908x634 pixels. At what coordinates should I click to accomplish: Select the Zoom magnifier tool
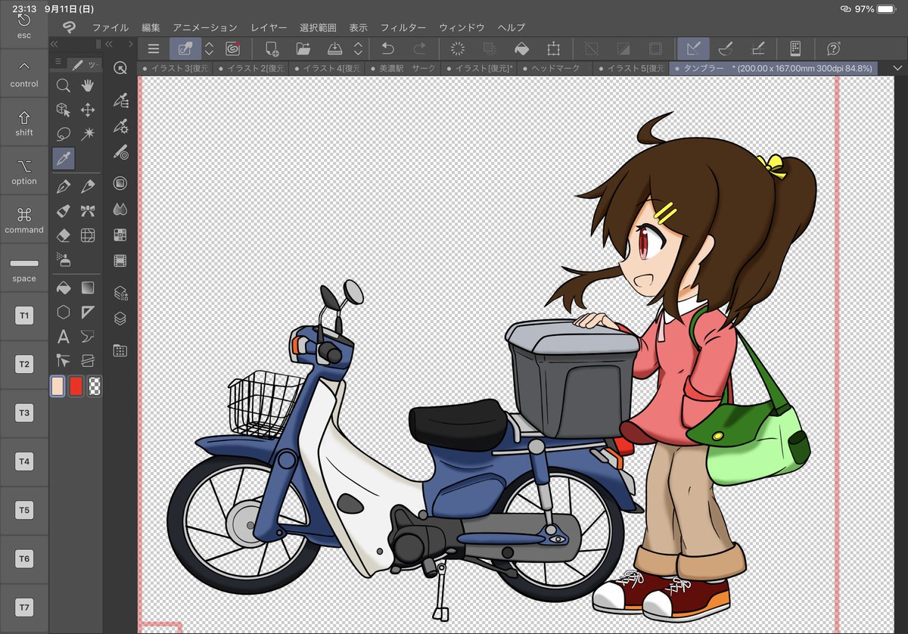64,85
